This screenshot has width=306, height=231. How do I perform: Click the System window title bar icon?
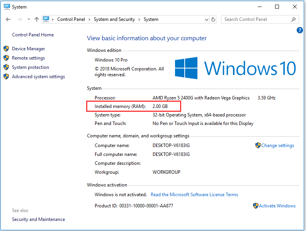tap(7, 7)
